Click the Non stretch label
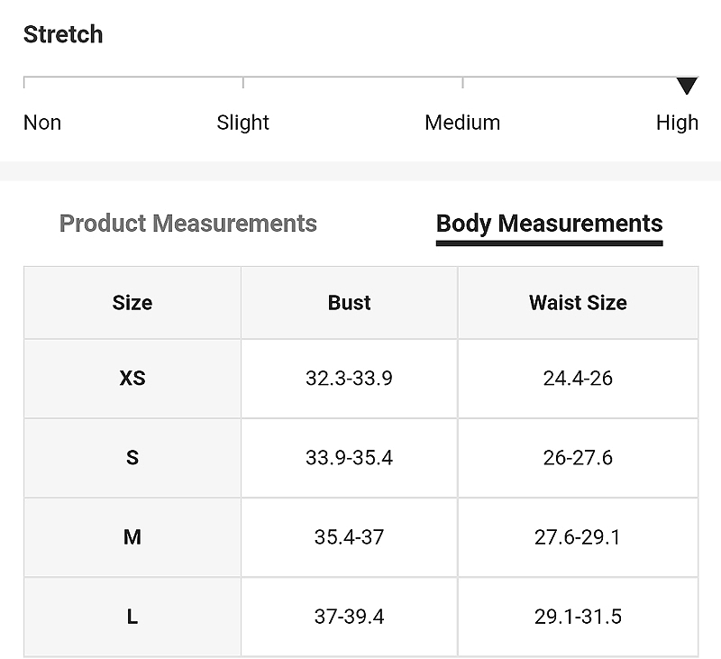 tap(42, 123)
